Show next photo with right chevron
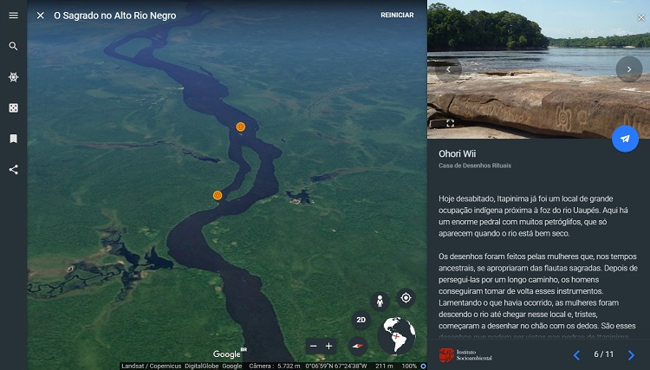The width and height of the screenshot is (650, 370). (628, 69)
